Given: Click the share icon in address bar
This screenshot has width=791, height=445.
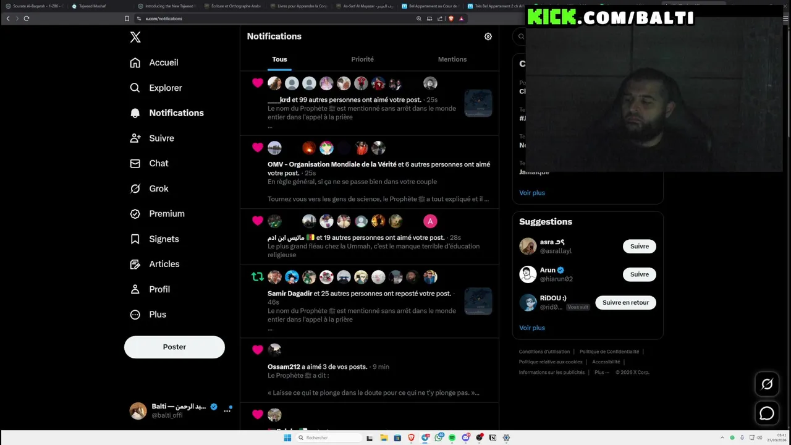Looking at the screenshot, I should point(439,19).
